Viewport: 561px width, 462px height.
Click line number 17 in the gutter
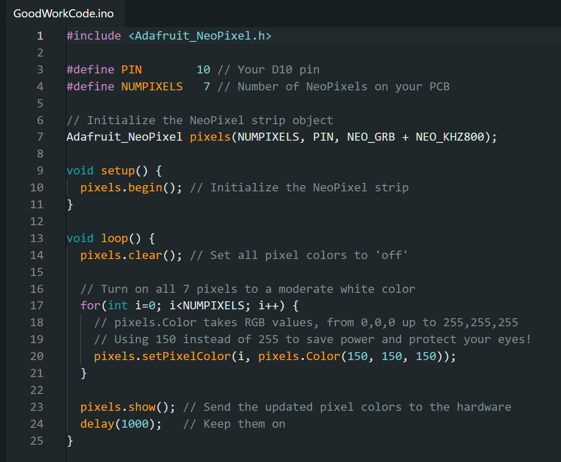coord(37,305)
